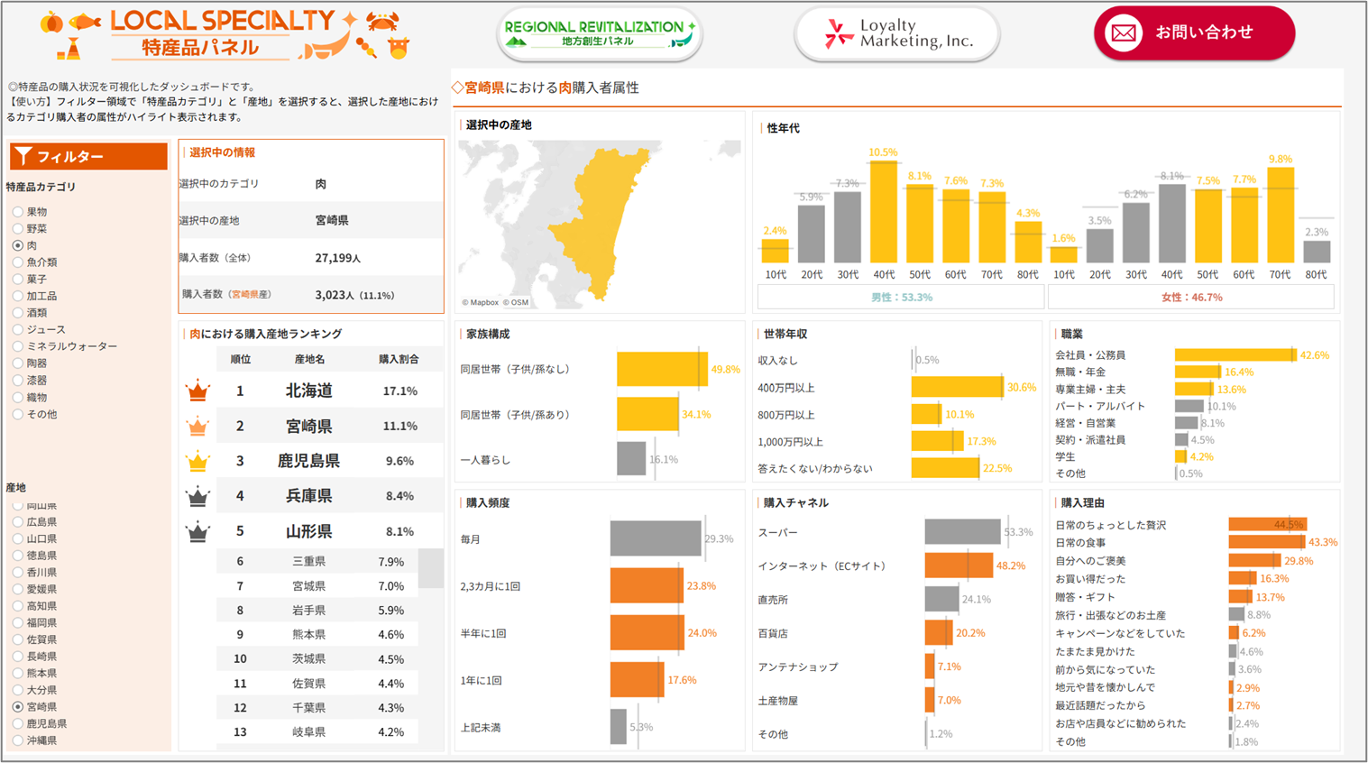Viewport: 1368px width, 763px height.
Task: Click the ranking table scrollbar thumb
Action: click(x=430, y=568)
